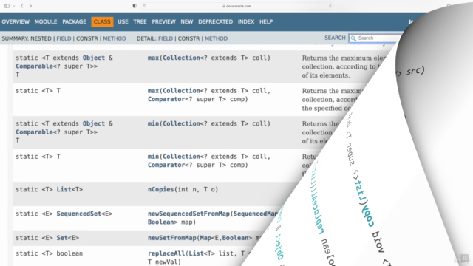Click the 'Returns the maximum' description of first max

pos(344,66)
